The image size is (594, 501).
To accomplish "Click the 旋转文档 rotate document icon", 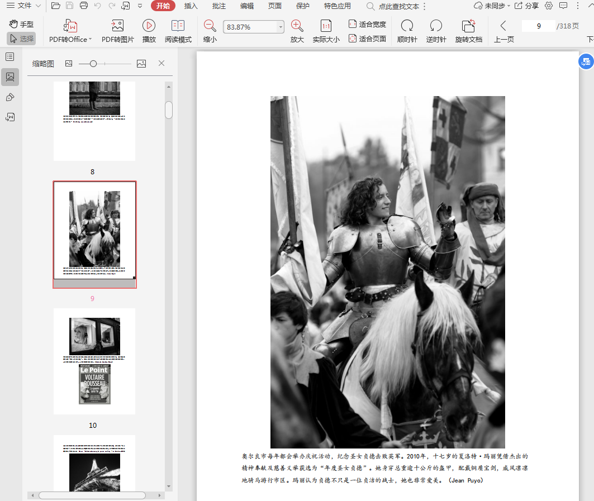I will click(x=468, y=26).
